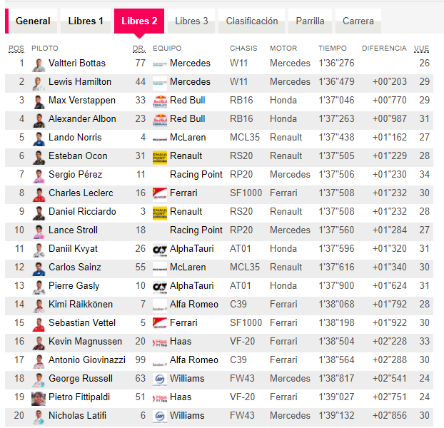Click the EQUIPO column header
The height and width of the screenshot is (428, 444).
click(167, 49)
